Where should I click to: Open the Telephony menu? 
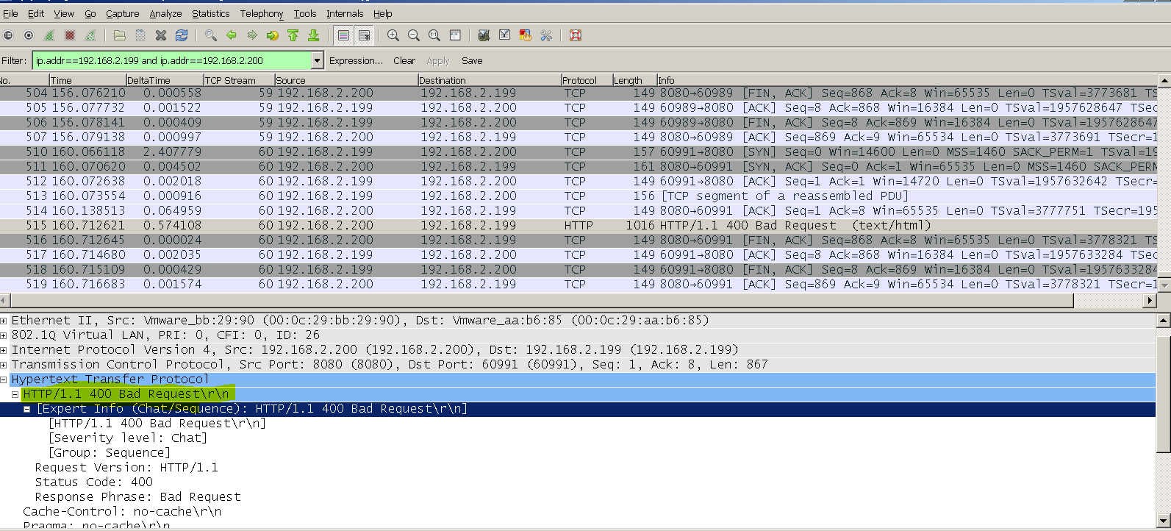(x=262, y=13)
